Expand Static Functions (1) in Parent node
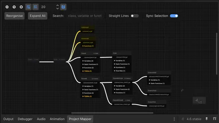 point(90,64)
